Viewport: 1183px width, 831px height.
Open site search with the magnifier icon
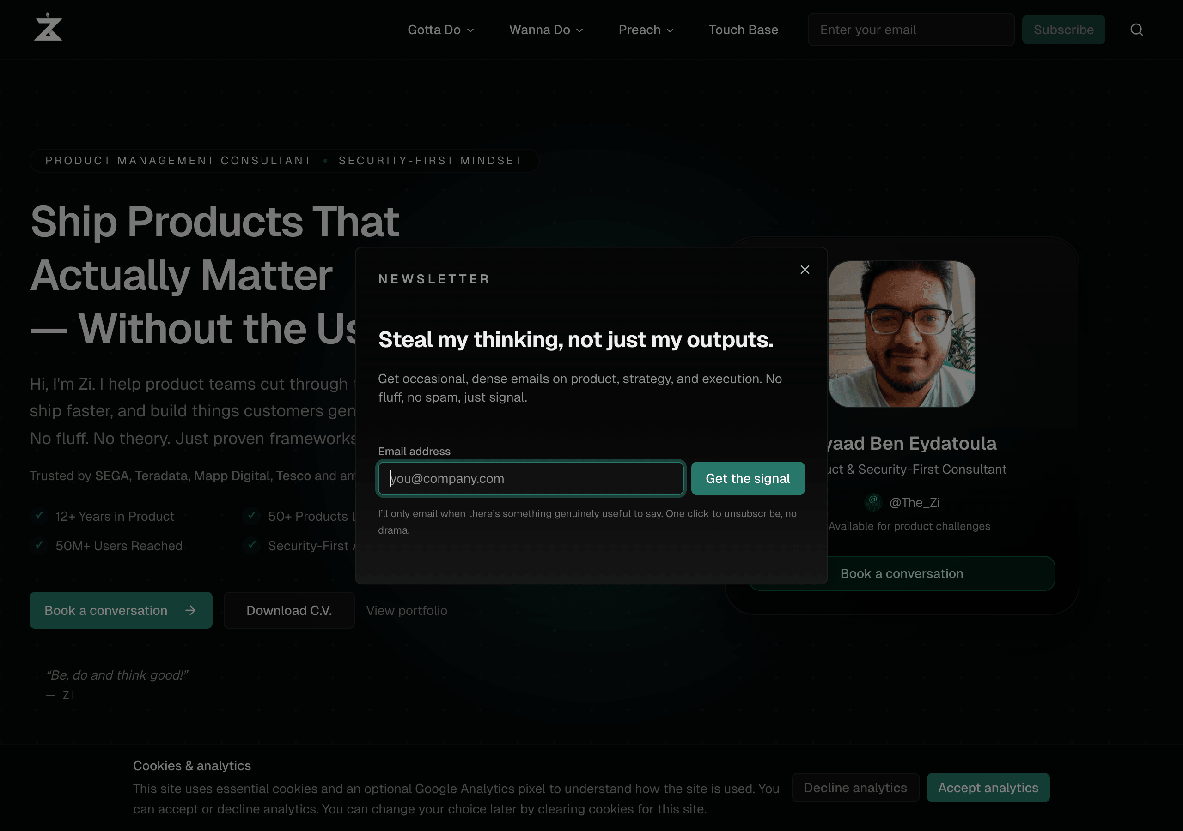[1137, 30]
